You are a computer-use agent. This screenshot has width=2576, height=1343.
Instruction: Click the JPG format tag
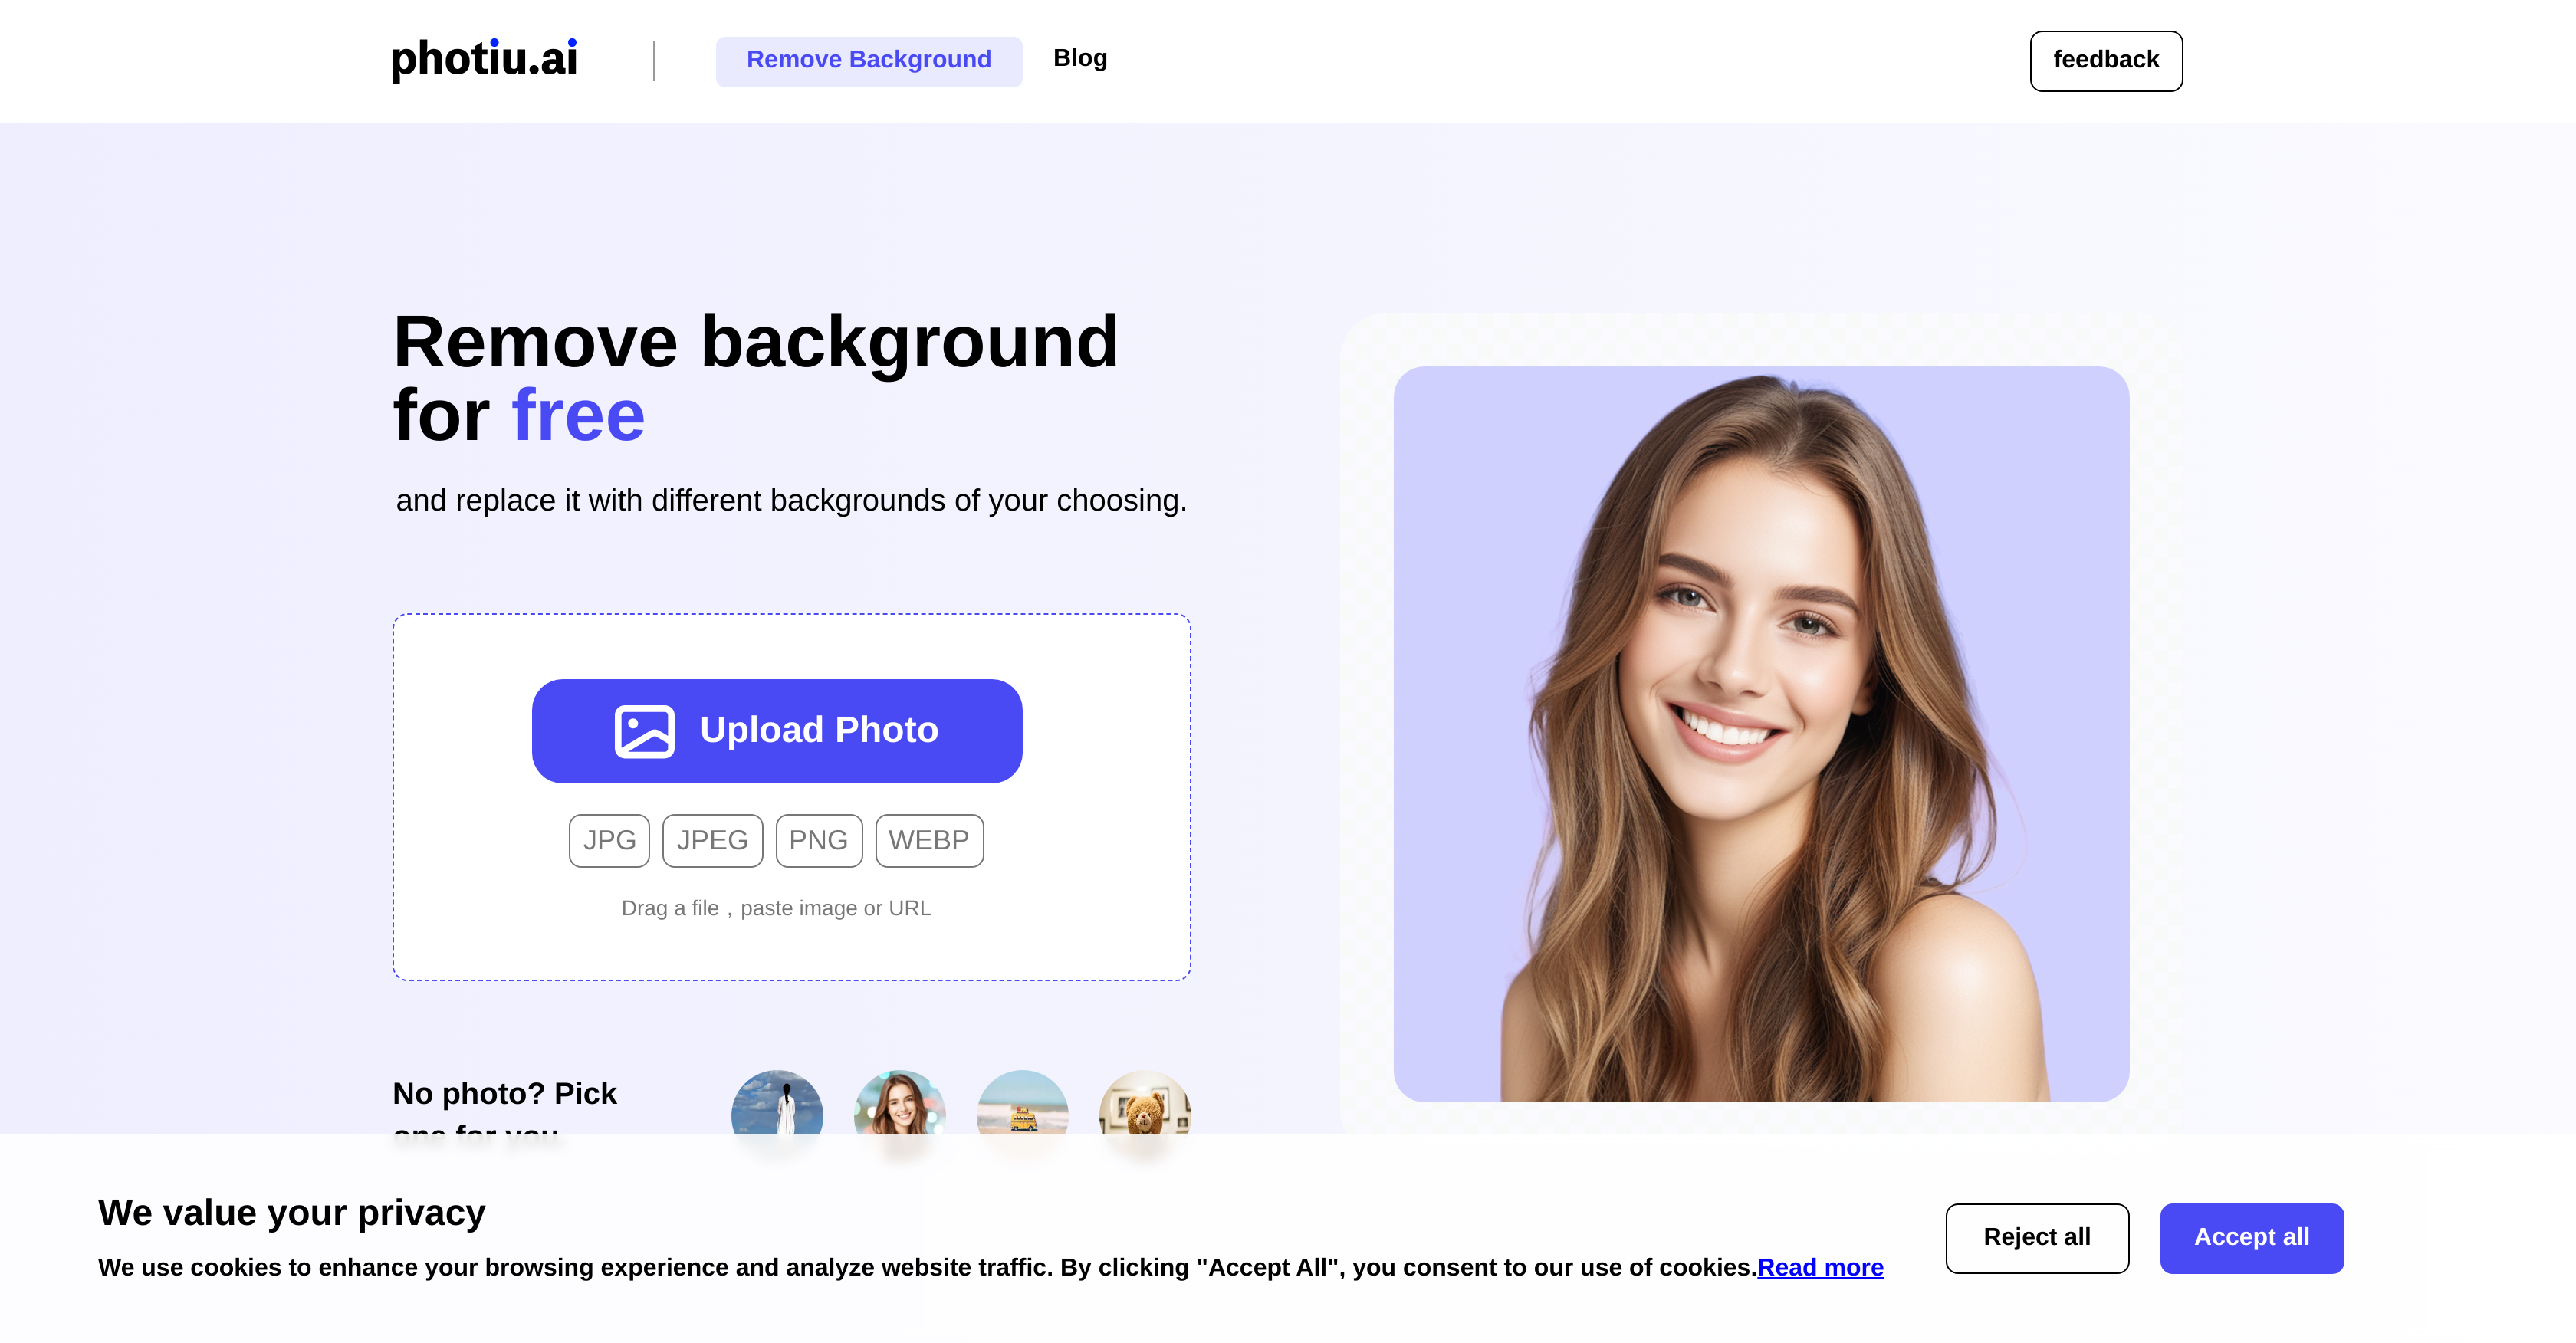(x=609, y=840)
